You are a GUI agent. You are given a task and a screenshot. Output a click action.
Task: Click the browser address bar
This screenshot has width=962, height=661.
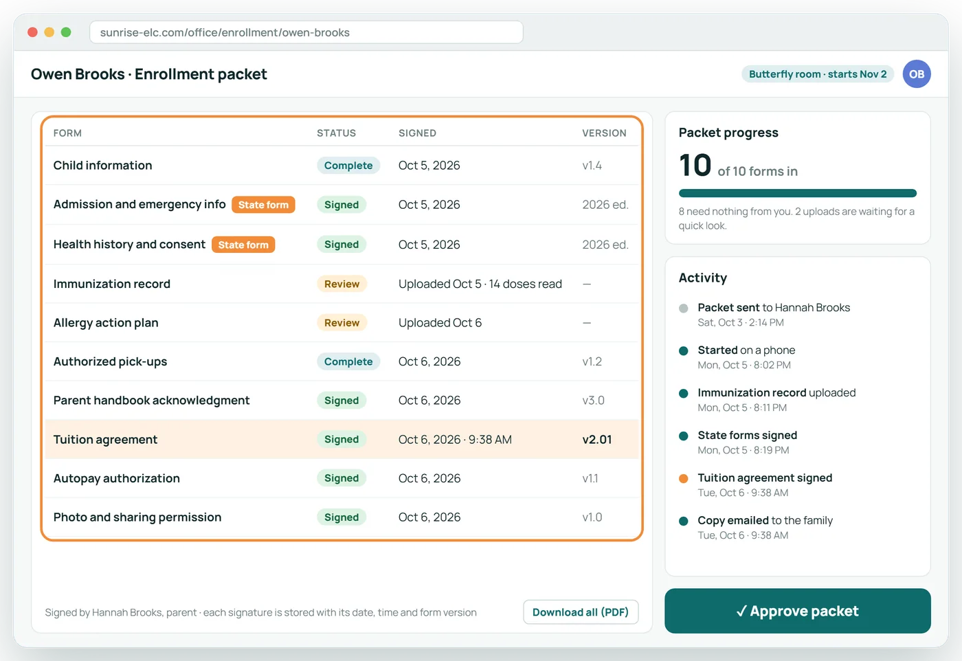pyautogui.click(x=306, y=32)
